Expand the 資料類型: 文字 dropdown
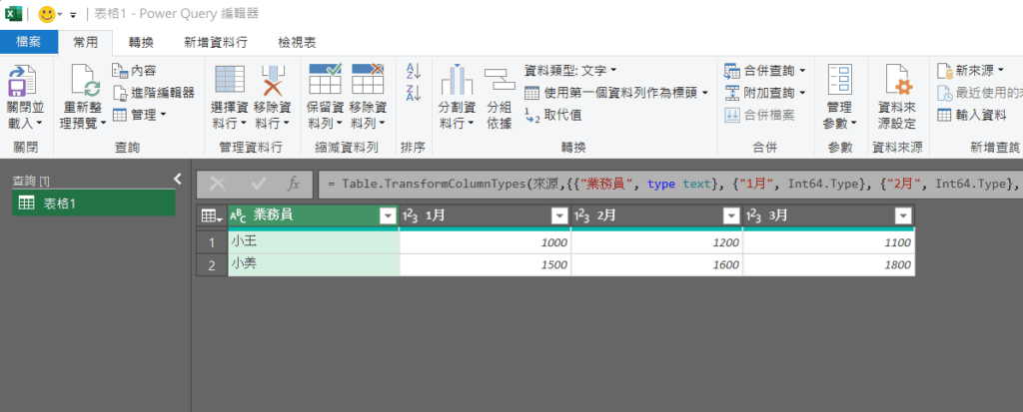 [x=613, y=71]
